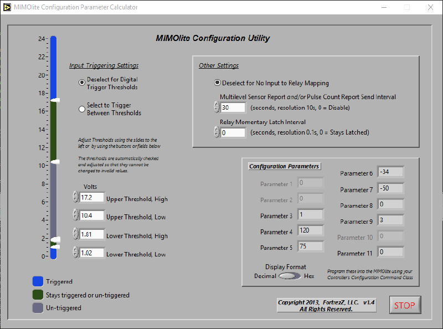Click the red STOP button
This screenshot has height=329, width=443.
pyautogui.click(x=405, y=305)
